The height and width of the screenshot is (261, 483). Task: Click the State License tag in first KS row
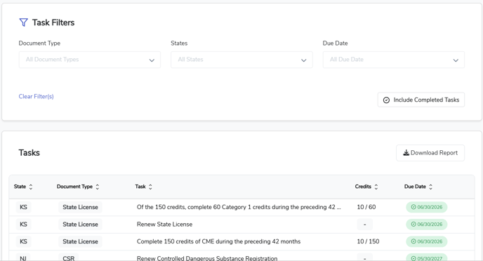[81, 207]
